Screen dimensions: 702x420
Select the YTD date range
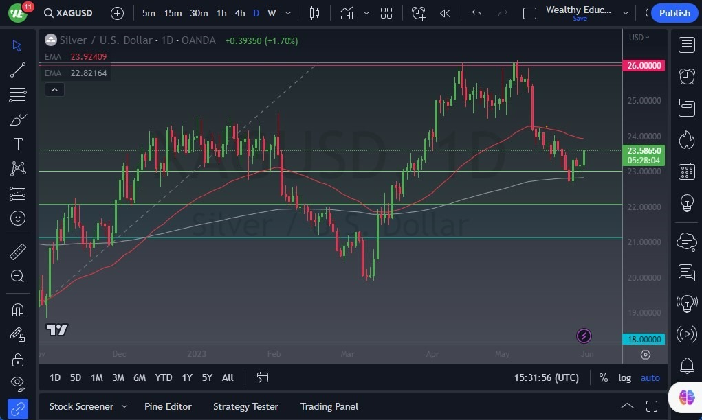click(x=164, y=377)
